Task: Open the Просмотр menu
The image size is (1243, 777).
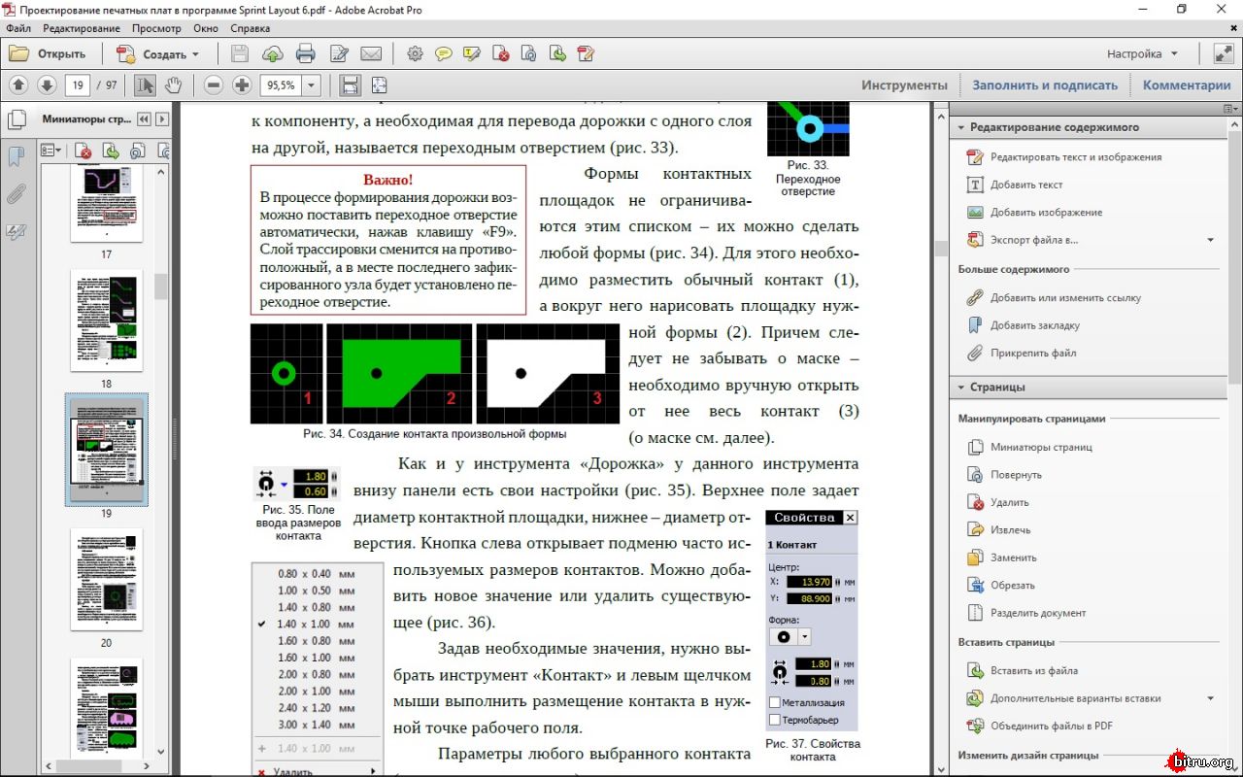Action: pos(156,28)
